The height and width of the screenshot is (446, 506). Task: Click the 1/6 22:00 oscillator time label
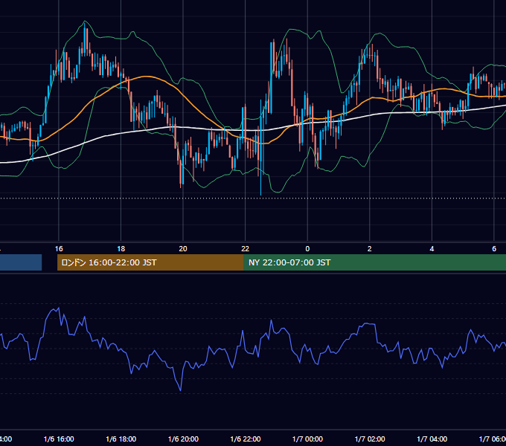tap(246, 439)
